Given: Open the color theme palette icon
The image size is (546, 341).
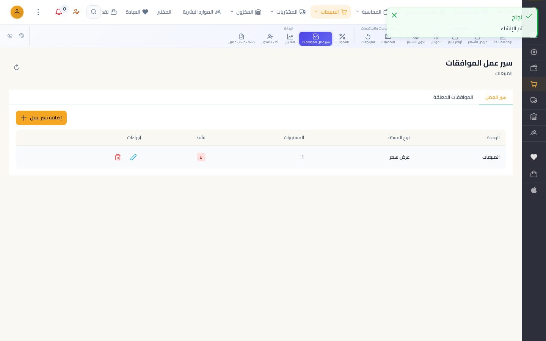Looking at the screenshot, I should [21, 36].
